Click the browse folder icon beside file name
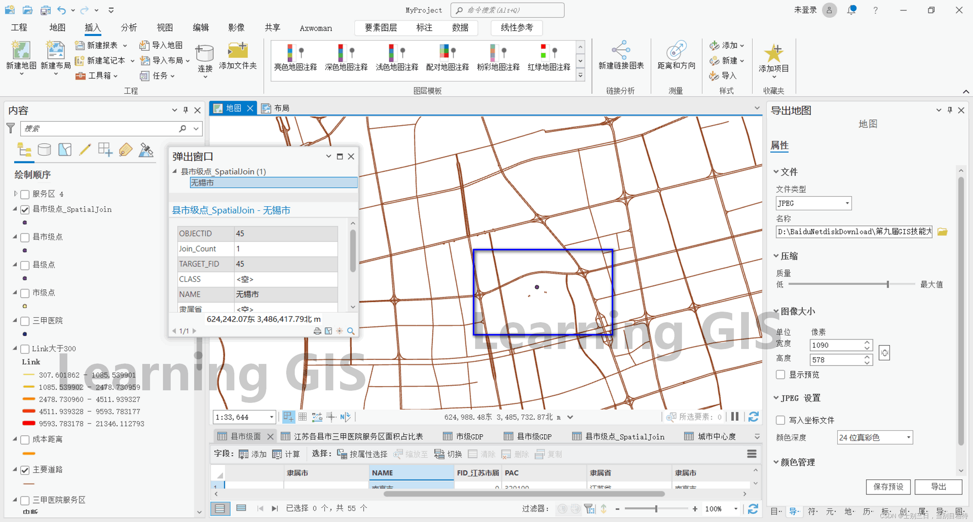This screenshot has height=522, width=973. coord(943,231)
